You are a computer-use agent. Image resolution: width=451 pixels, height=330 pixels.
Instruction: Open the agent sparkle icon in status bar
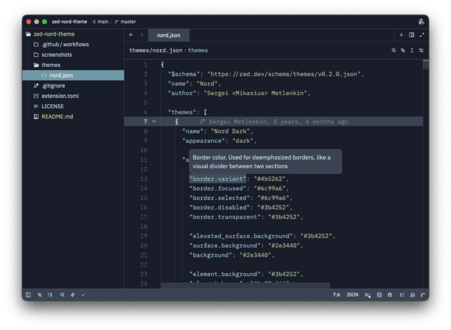(40, 294)
